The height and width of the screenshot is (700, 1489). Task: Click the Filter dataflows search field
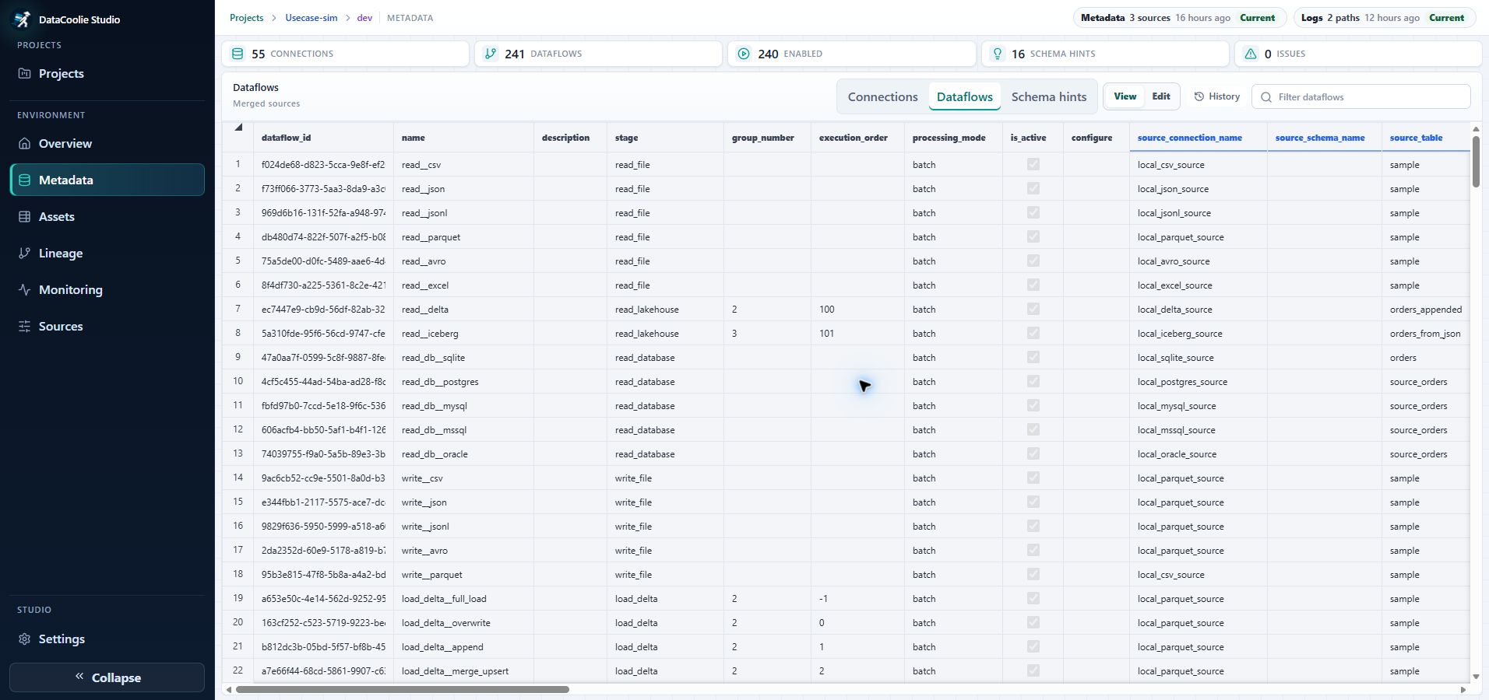[1361, 97]
